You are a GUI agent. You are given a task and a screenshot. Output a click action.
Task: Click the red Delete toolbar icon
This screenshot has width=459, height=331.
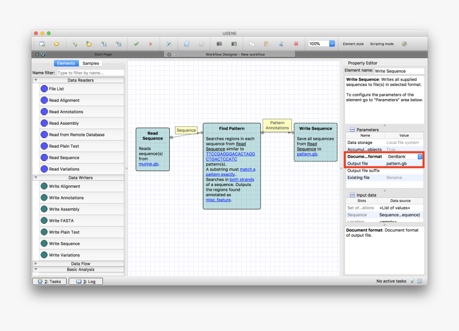coord(296,44)
